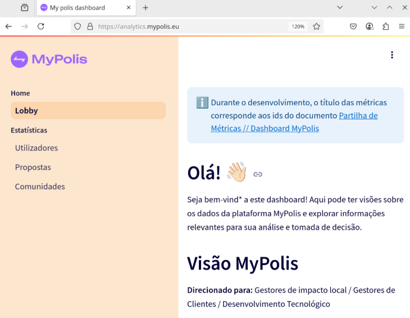Click the Firefox account profile icon
Viewport: 410px width, 318px height.
(x=370, y=26)
